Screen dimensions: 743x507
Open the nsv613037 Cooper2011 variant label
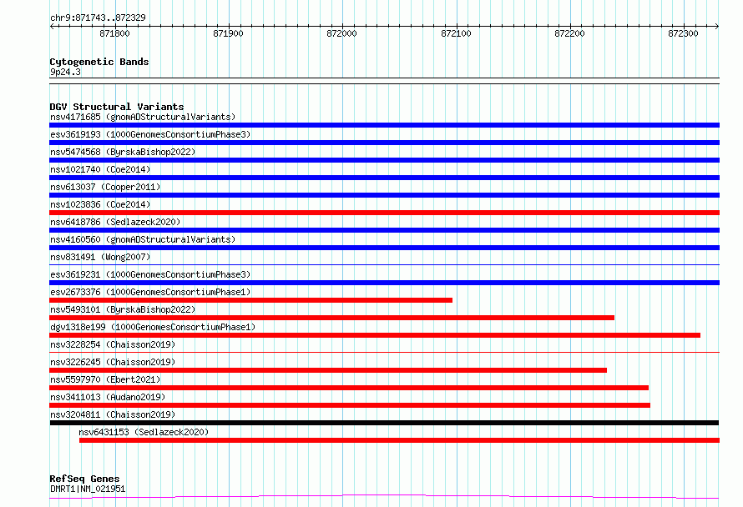coord(105,187)
